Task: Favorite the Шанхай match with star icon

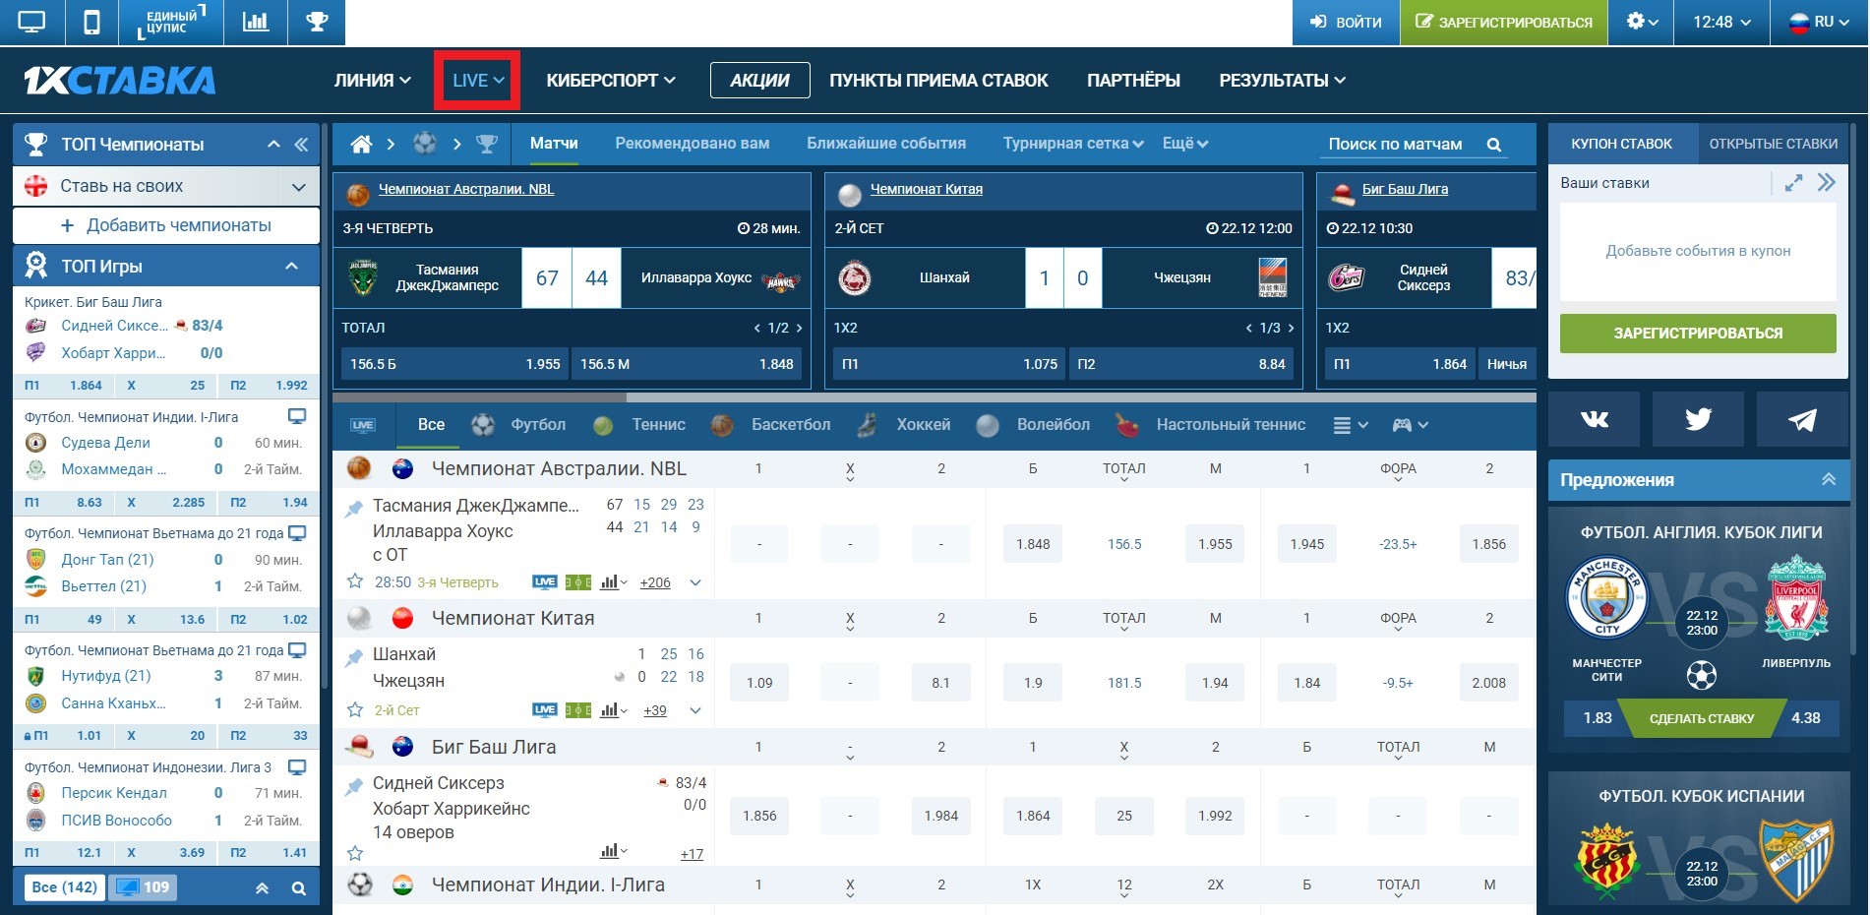Action: 355,709
